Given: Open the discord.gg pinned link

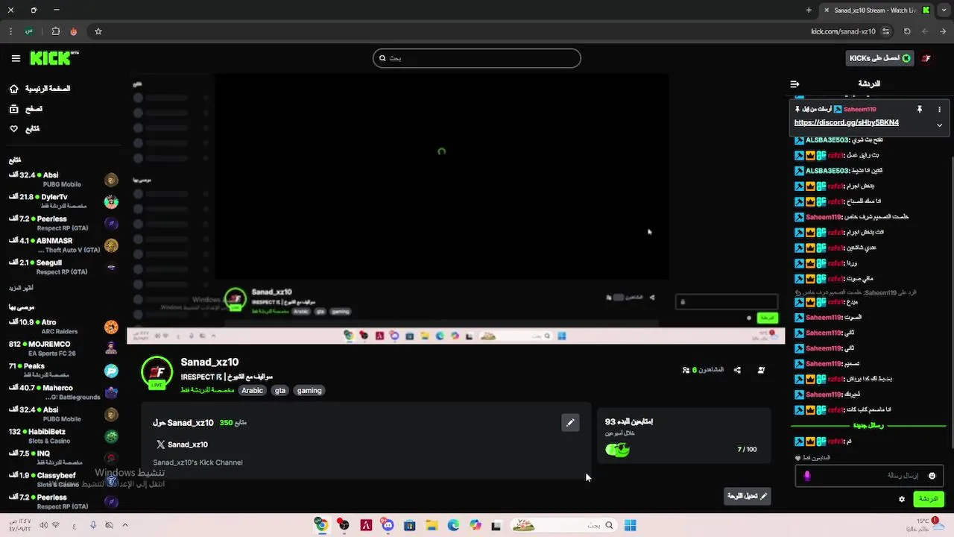Looking at the screenshot, I should pyautogui.click(x=846, y=122).
